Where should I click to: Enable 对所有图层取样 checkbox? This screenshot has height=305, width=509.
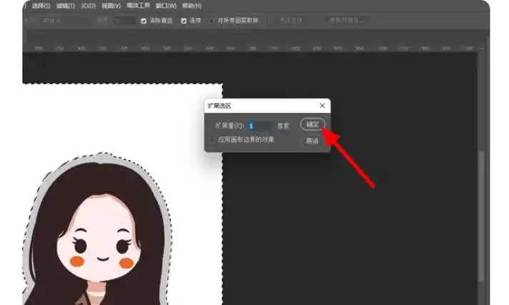(212, 21)
